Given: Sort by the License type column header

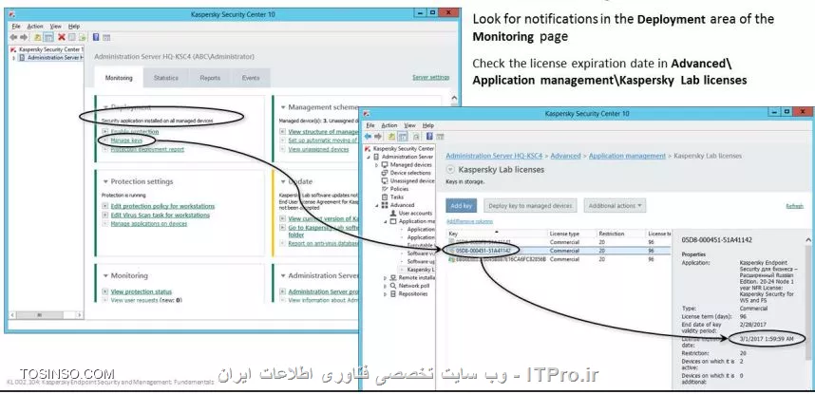Looking at the screenshot, I should tap(571, 234).
